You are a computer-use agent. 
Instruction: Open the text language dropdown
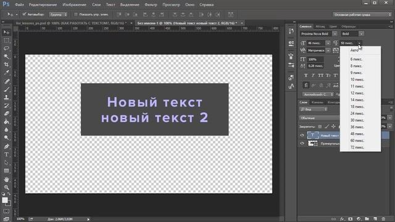point(318,94)
